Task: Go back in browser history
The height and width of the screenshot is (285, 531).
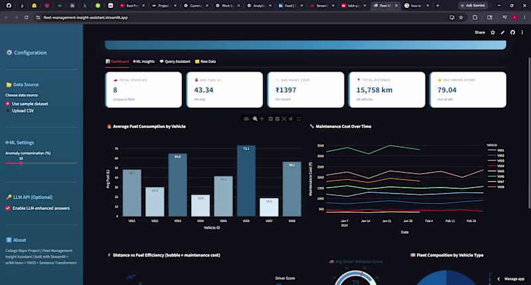Action: coord(7,17)
